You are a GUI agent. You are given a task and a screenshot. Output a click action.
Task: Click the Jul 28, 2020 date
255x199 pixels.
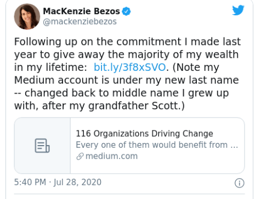[x=77, y=183]
